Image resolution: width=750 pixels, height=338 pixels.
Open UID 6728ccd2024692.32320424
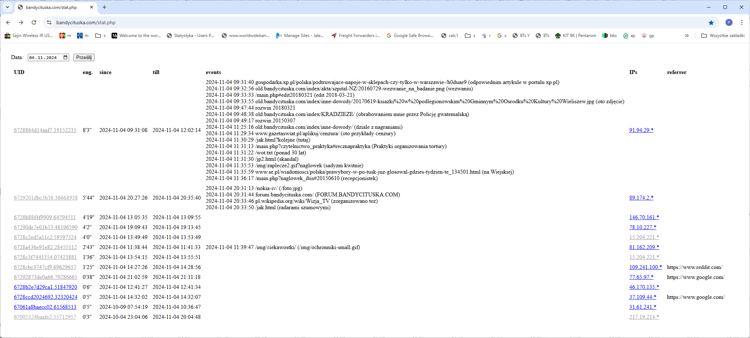click(x=46, y=297)
